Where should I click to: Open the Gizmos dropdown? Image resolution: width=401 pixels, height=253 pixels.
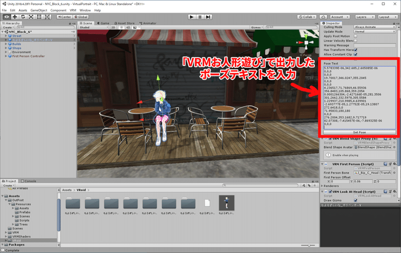click(257, 28)
